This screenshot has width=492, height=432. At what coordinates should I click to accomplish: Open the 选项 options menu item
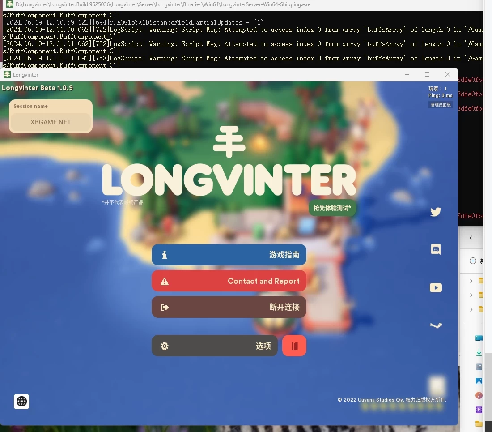pos(214,346)
